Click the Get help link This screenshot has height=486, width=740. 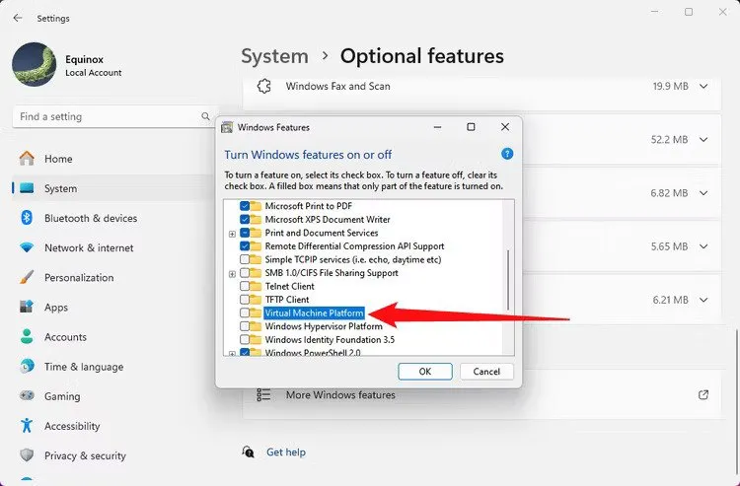tap(286, 452)
